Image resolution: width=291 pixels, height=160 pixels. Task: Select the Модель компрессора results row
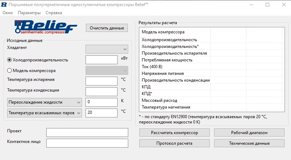tap(212, 32)
